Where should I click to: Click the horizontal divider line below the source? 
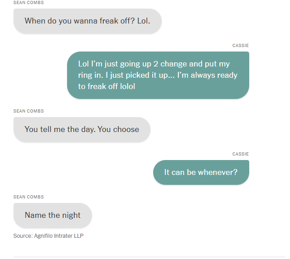150,257
